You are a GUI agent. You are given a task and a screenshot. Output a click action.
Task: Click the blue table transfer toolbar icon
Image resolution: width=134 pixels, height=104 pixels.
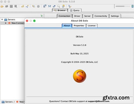click(54, 6)
